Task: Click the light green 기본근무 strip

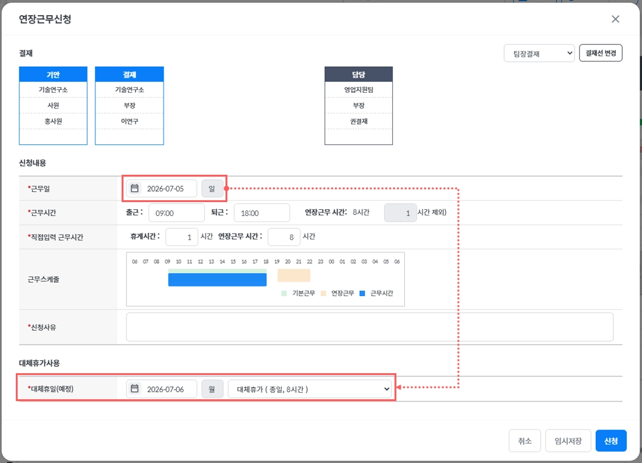Action: tap(218, 271)
